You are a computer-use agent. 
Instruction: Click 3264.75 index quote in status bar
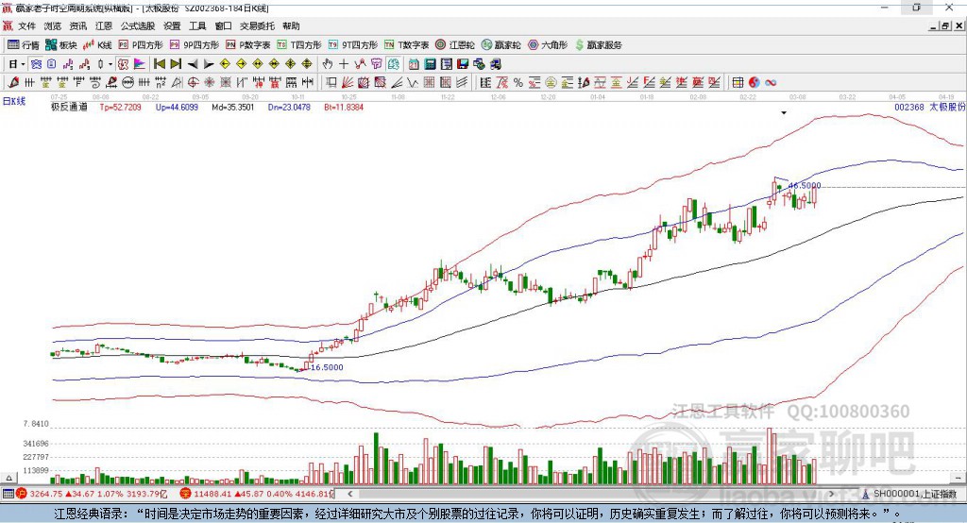point(45,494)
